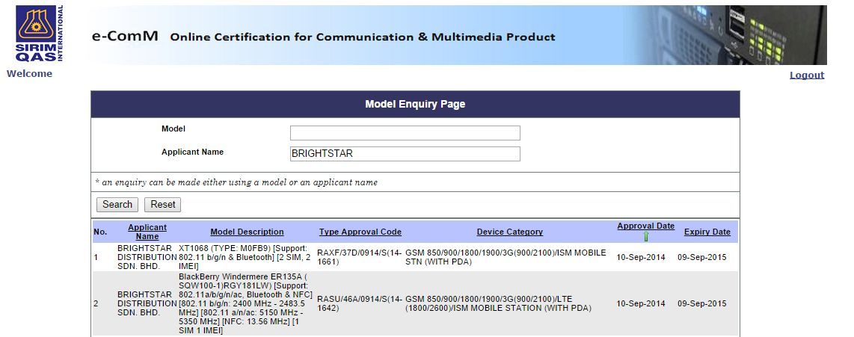The image size is (854, 337).
Task: Sort by Expiry Date column header
Action: pyautogui.click(x=707, y=232)
